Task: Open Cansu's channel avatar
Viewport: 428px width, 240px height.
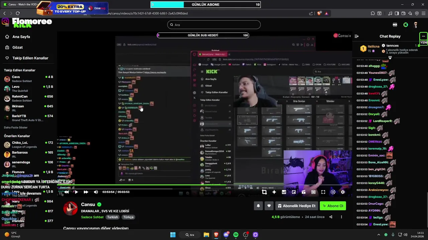Action: (71, 209)
